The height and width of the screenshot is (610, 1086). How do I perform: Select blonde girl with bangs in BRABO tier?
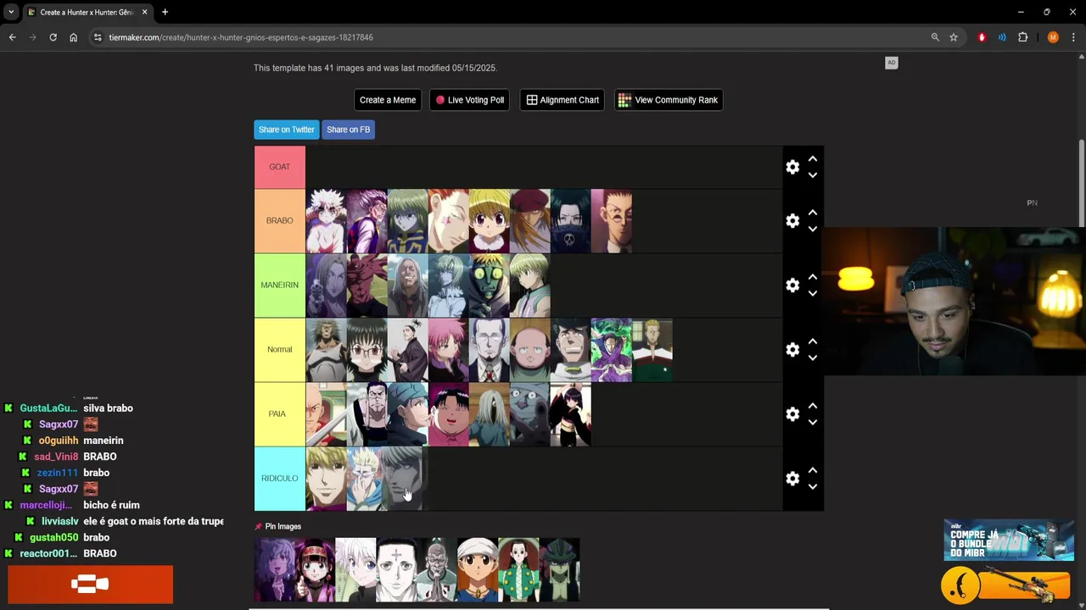(x=490, y=221)
